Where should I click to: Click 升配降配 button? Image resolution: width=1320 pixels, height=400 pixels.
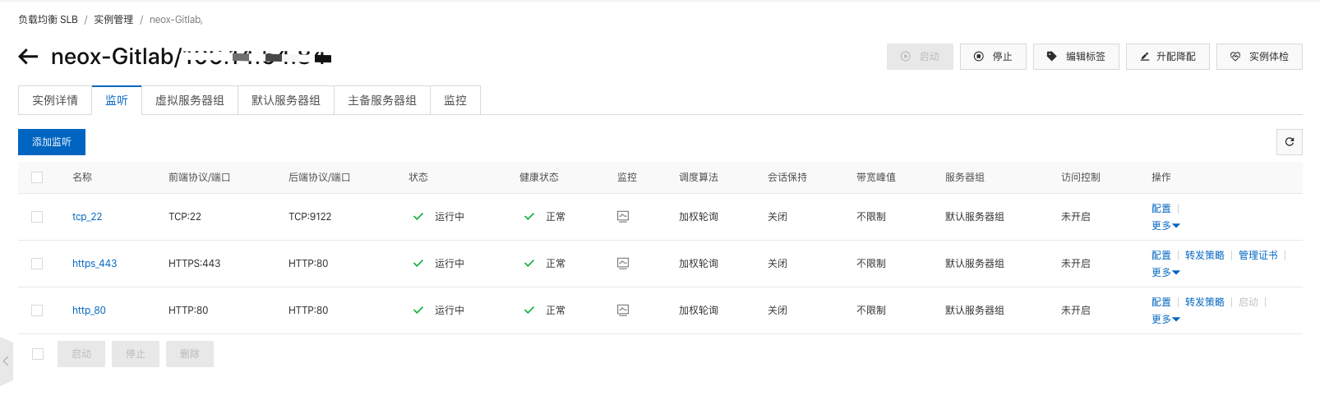point(1167,57)
